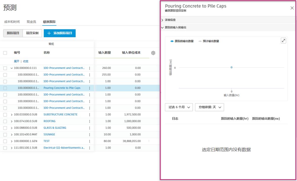This screenshot has height=181, width=297.
Task: Open the more menu for Electrical-111-Advertisements row
Action: (x=90, y=148)
